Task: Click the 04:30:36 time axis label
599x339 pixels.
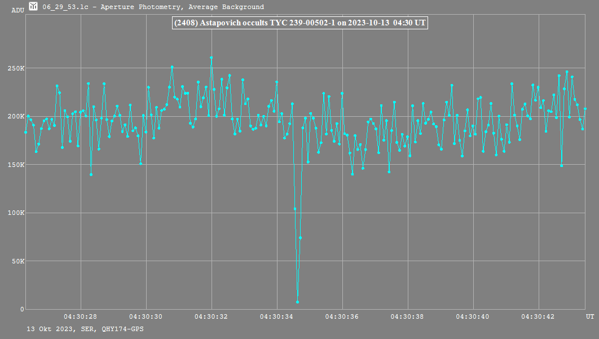Action: point(342,317)
